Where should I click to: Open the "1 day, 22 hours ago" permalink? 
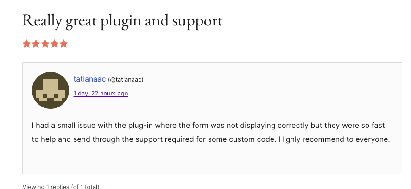pyautogui.click(x=101, y=94)
